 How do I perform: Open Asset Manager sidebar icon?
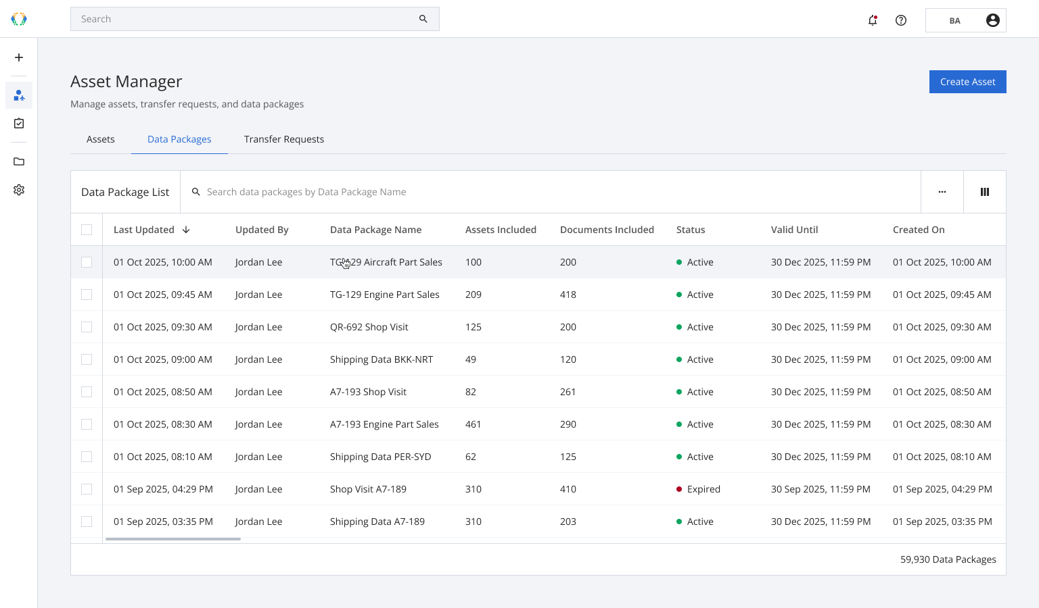tap(19, 95)
